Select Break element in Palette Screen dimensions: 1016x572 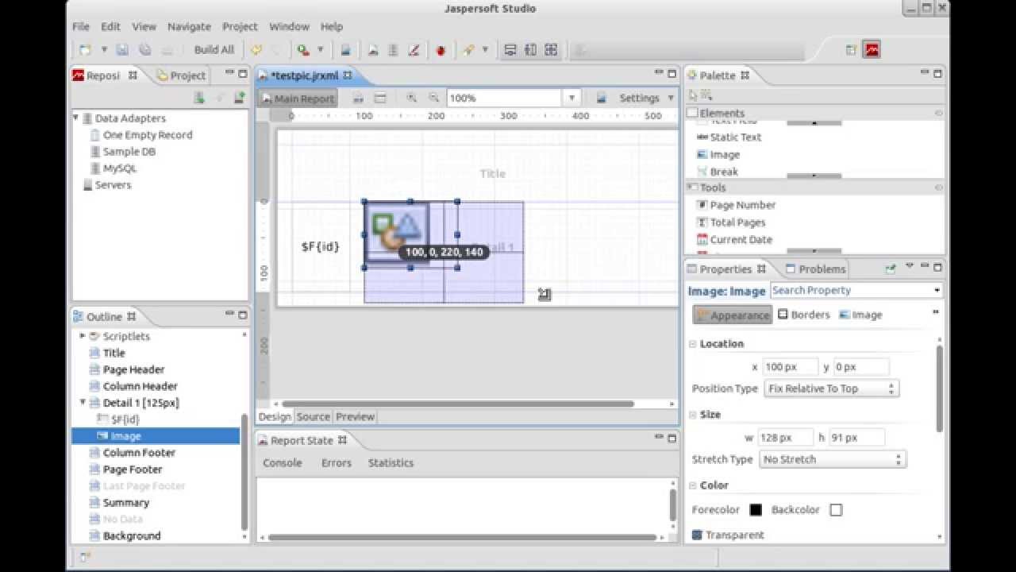tap(717, 172)
